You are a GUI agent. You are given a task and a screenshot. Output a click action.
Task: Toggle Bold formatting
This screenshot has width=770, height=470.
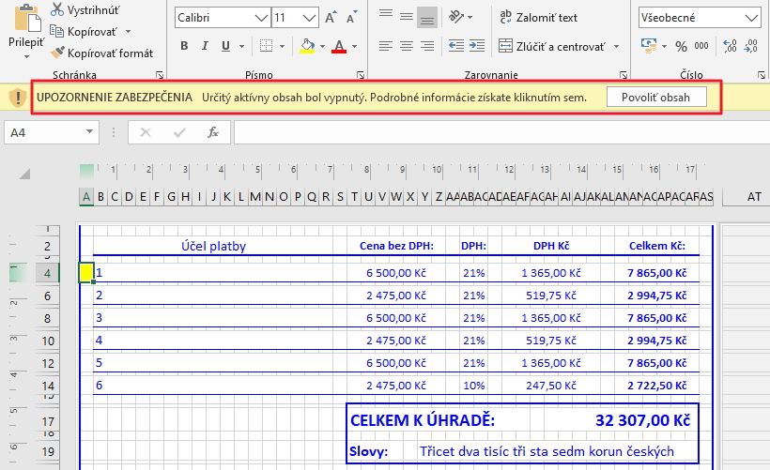[x=184, y=46]
